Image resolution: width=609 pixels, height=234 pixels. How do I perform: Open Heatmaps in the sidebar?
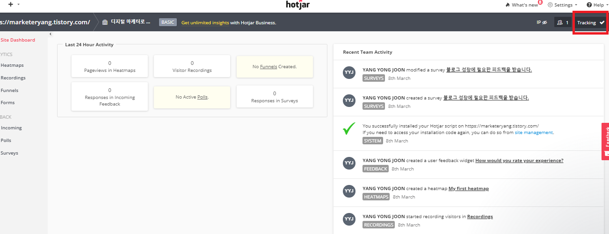click(x=12, y=65)
